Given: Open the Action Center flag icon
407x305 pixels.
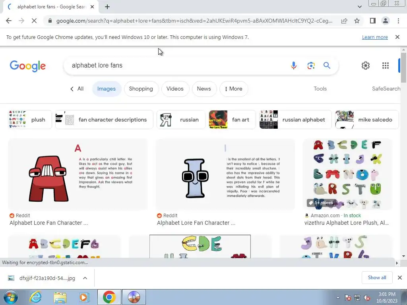Looking at the screenshot, I should coord(347,297).
